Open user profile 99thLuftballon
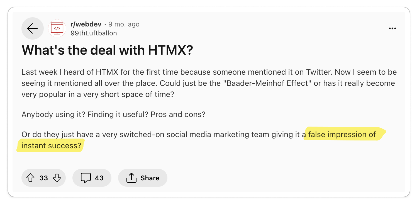Viewport: 417px width, 204px height. click(x=94, y=33)
